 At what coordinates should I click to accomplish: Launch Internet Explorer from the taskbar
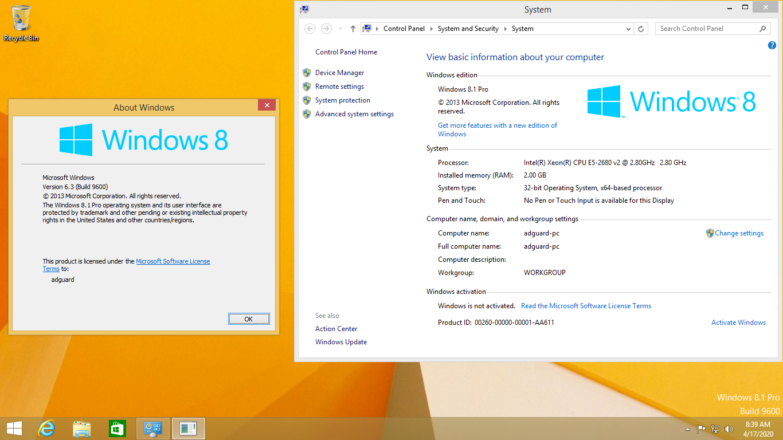point(46,428)
